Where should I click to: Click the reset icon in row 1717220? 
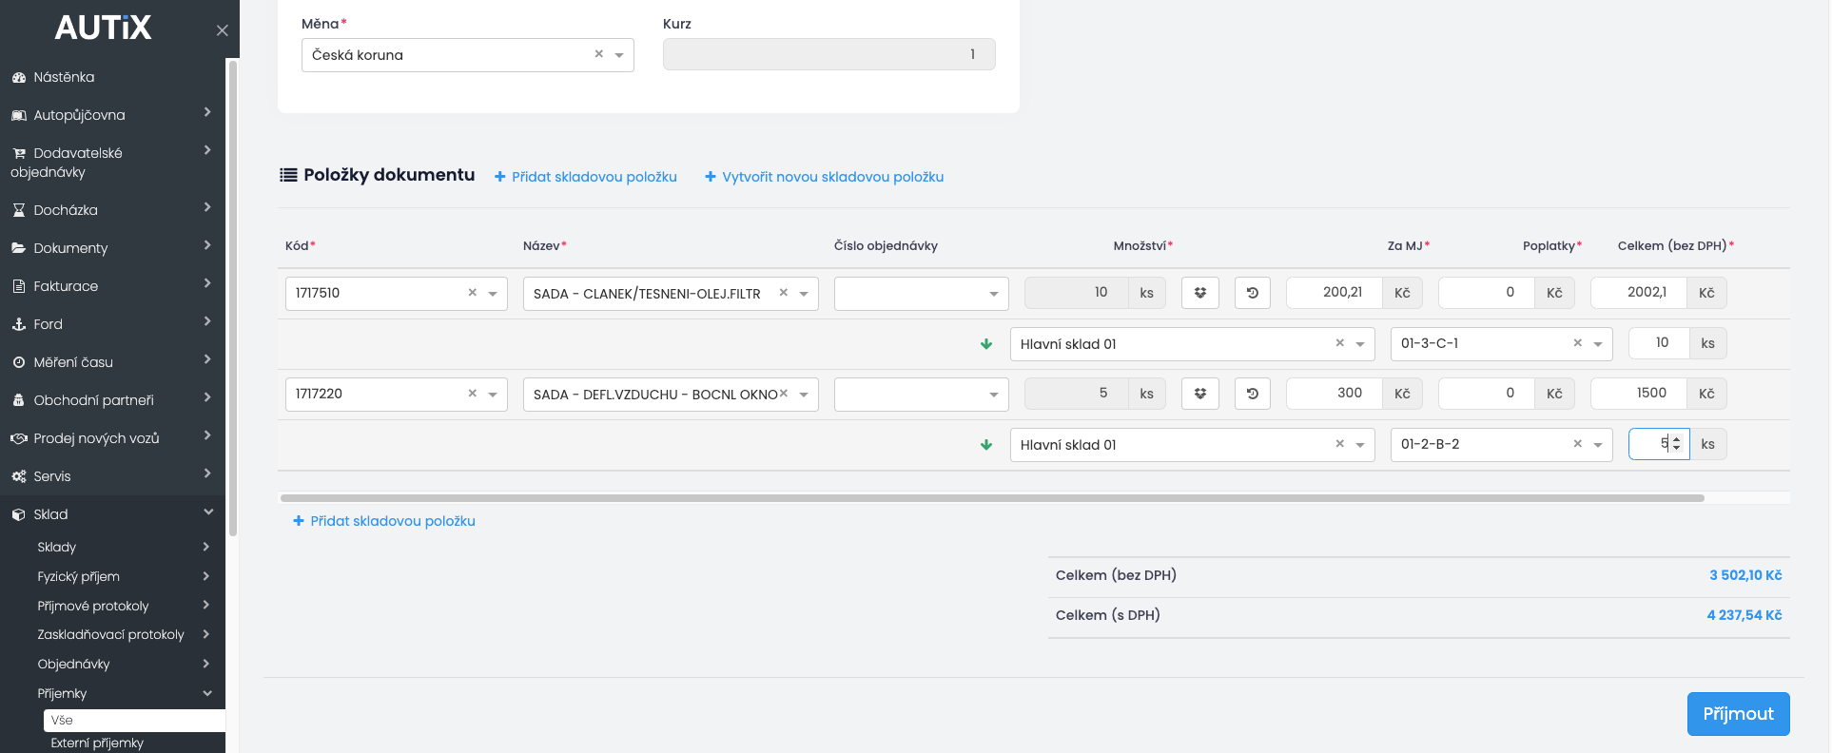click(x=1253, y=394)
